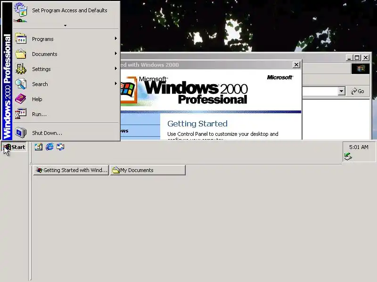377x282 pixels.
Task: Launch Internet Explorer from quick launch
Action: pos(49,147)
